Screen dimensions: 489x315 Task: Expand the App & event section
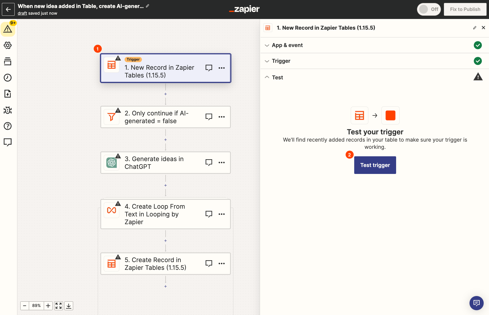click(374, 45)
